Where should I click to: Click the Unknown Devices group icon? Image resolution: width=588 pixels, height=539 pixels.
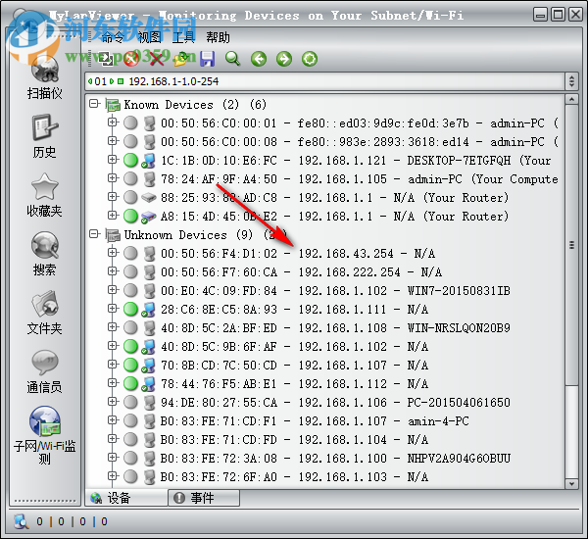point(113,235)
